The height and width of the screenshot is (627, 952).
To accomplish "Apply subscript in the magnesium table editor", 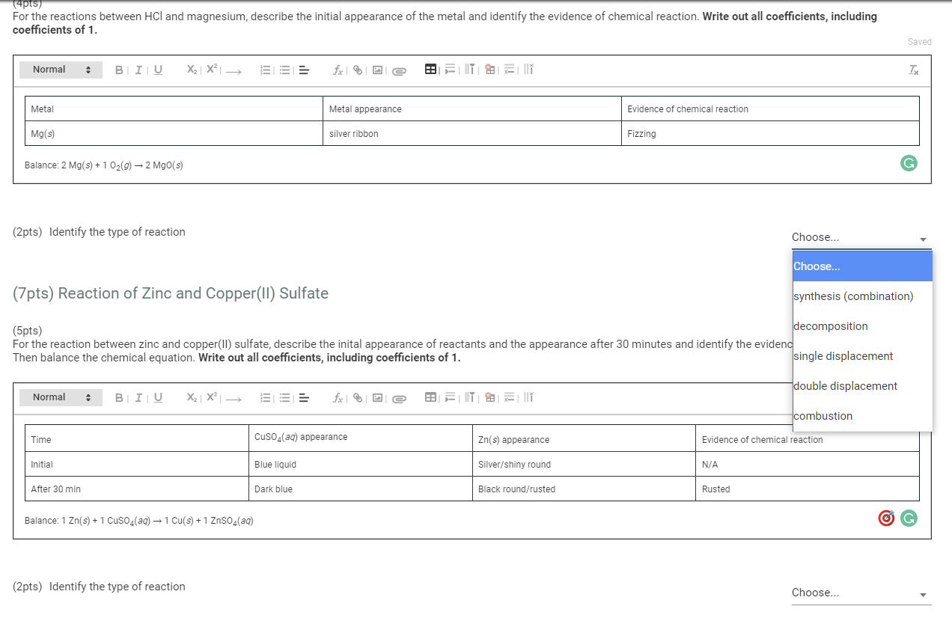I will (192, 70).
